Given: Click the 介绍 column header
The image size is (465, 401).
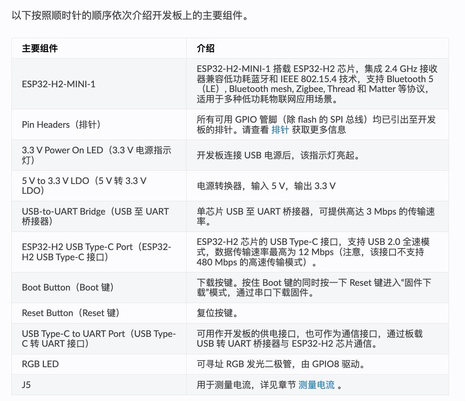Looking at the screenshot, I should (x=317, y=48).
